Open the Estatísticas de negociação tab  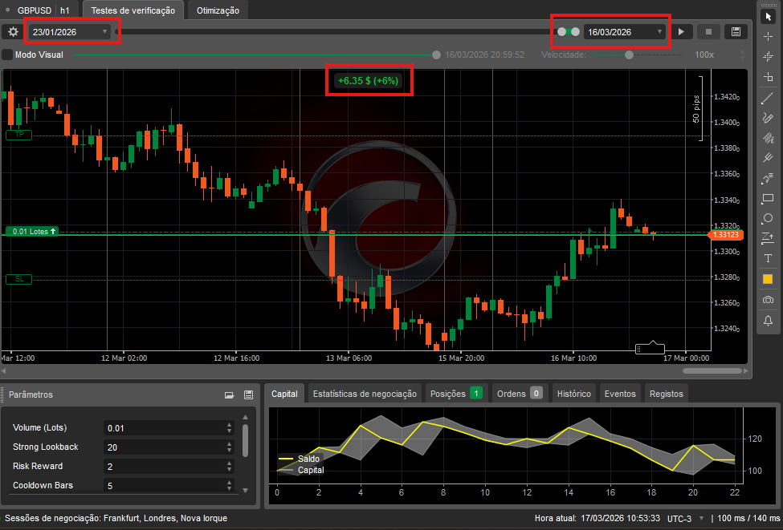pyautogui.click(x=365, y=394)
